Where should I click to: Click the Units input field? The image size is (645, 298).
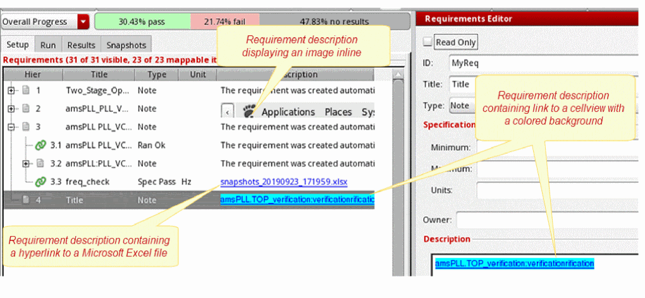[x=557, y=190]
